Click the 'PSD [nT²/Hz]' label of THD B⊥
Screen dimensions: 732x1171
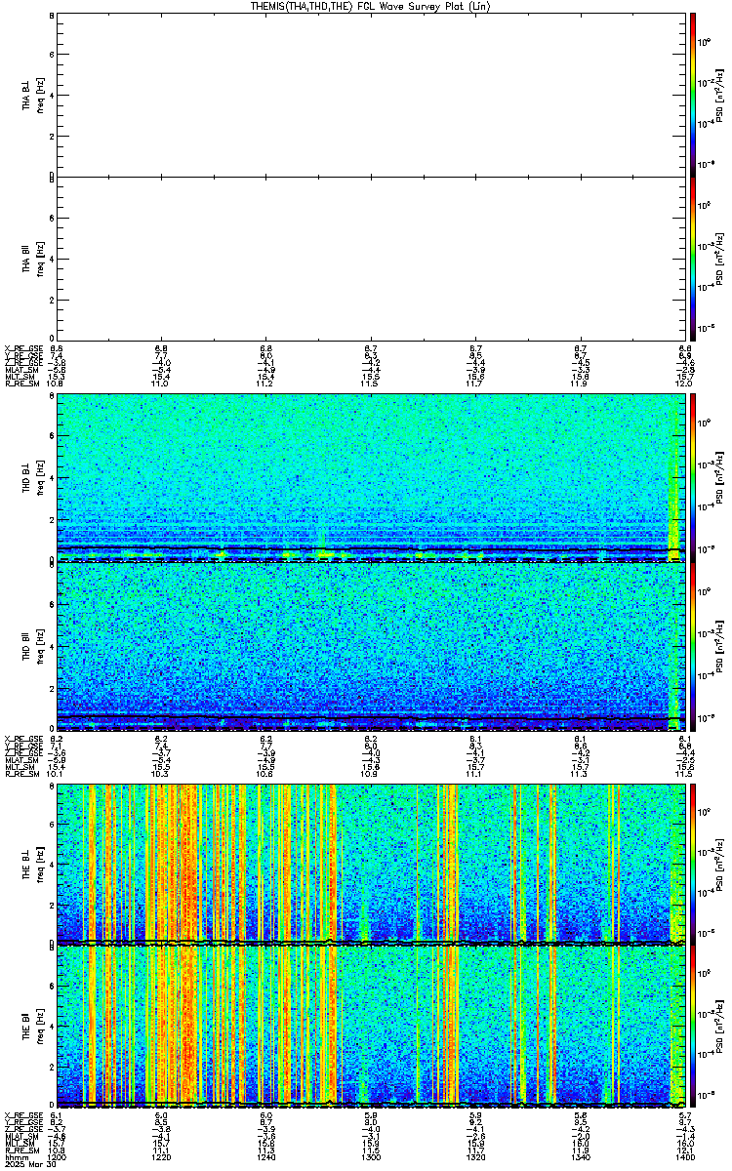718,478
